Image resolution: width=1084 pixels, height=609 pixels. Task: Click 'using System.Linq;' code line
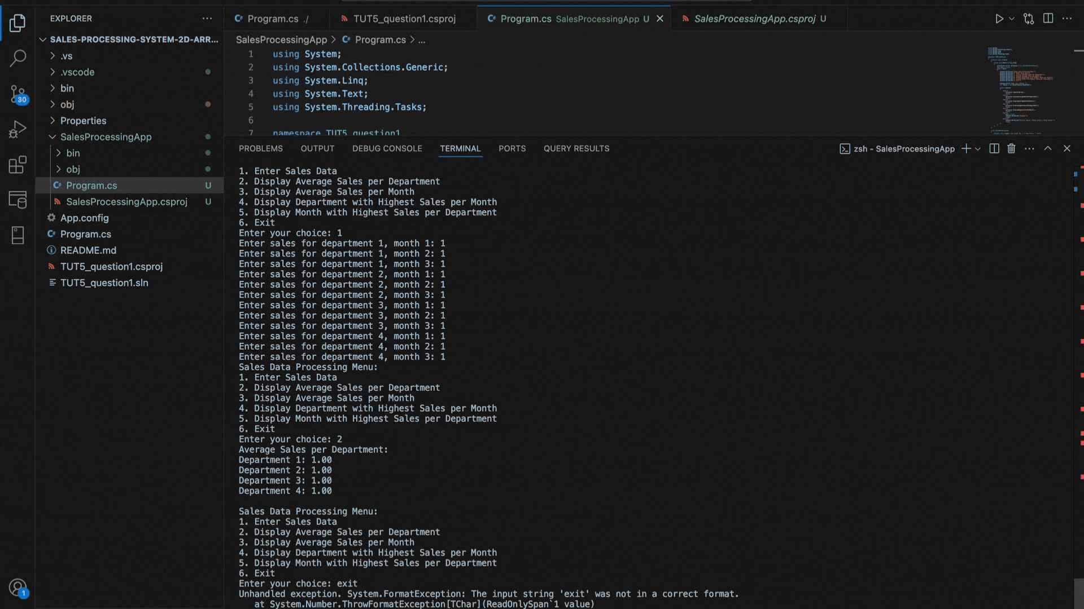(x=320, y=81)
